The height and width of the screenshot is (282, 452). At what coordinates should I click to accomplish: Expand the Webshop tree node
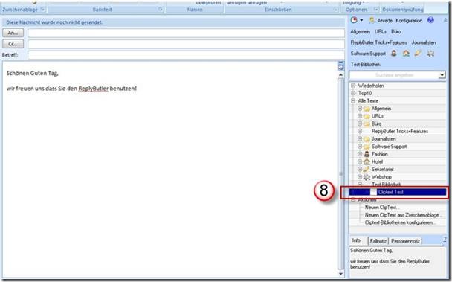click(360, 176)
